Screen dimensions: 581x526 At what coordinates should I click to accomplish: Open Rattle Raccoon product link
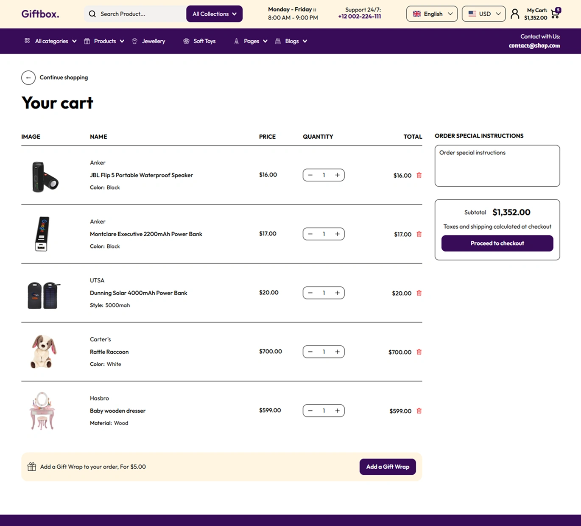point(109,352)
